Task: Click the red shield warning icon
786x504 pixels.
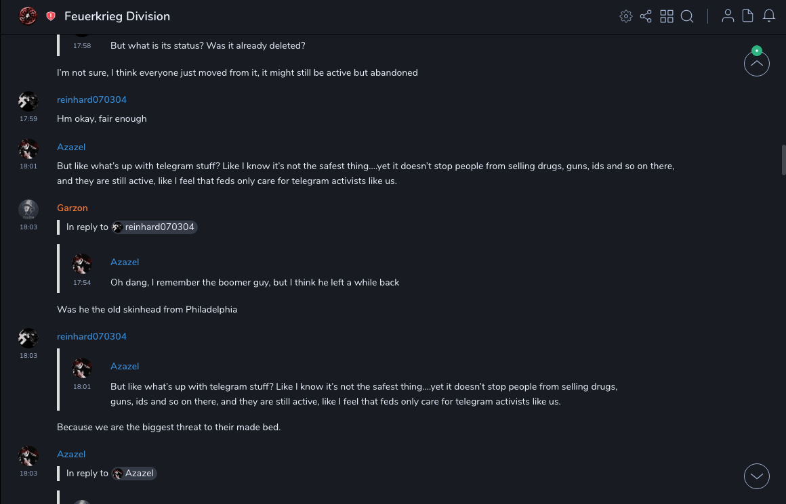Action: 51,16
